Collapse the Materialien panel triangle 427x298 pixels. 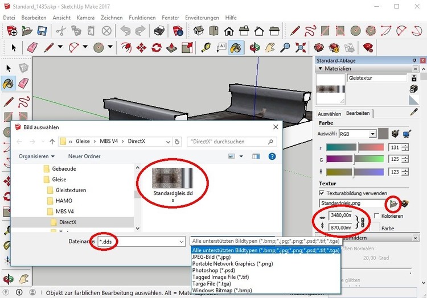pos(320,68)
